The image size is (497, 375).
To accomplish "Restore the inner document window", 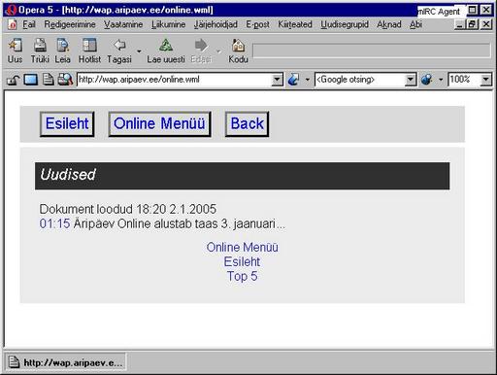I will point(473,24).
